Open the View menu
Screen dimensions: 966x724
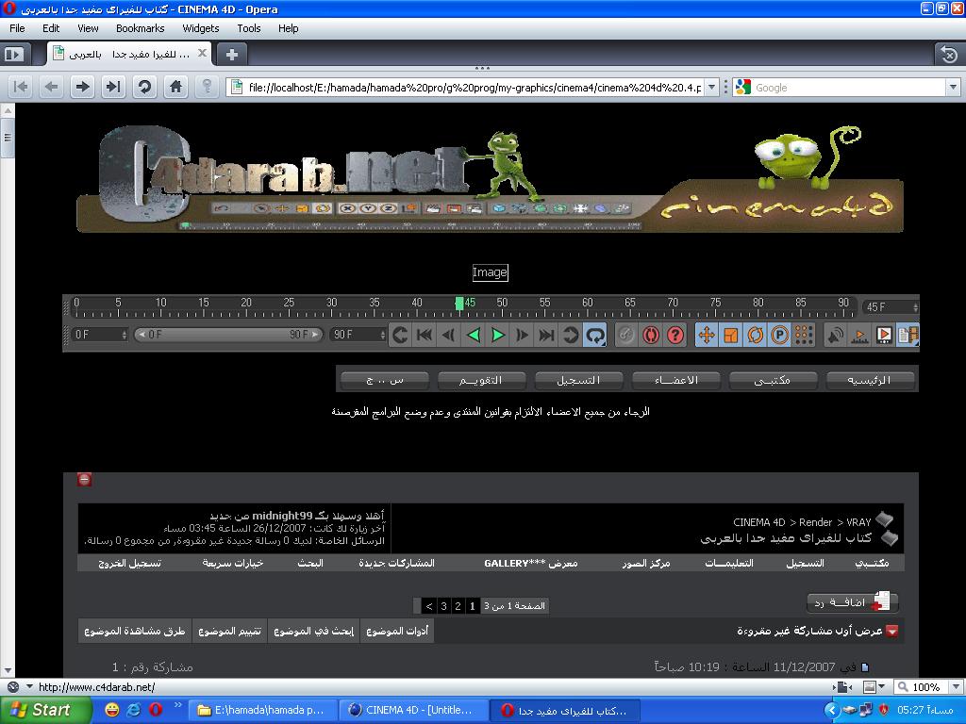(x=88, y=28)
